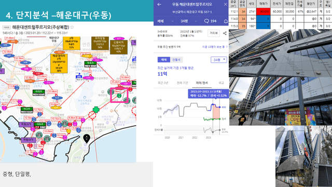The height and width of the screenshot is (187, 332).
Task: Click the 아파트 tag beside the complex name
Action: click(x=7, y=28)
